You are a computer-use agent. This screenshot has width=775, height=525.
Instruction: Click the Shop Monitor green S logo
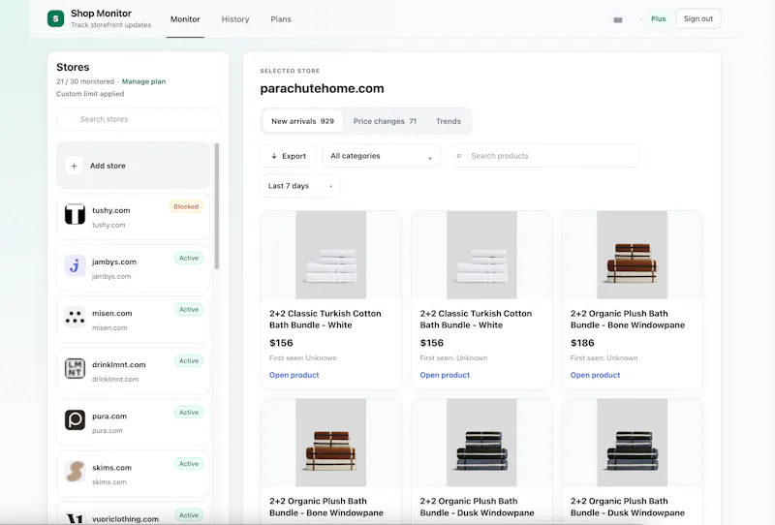point(55,18)
